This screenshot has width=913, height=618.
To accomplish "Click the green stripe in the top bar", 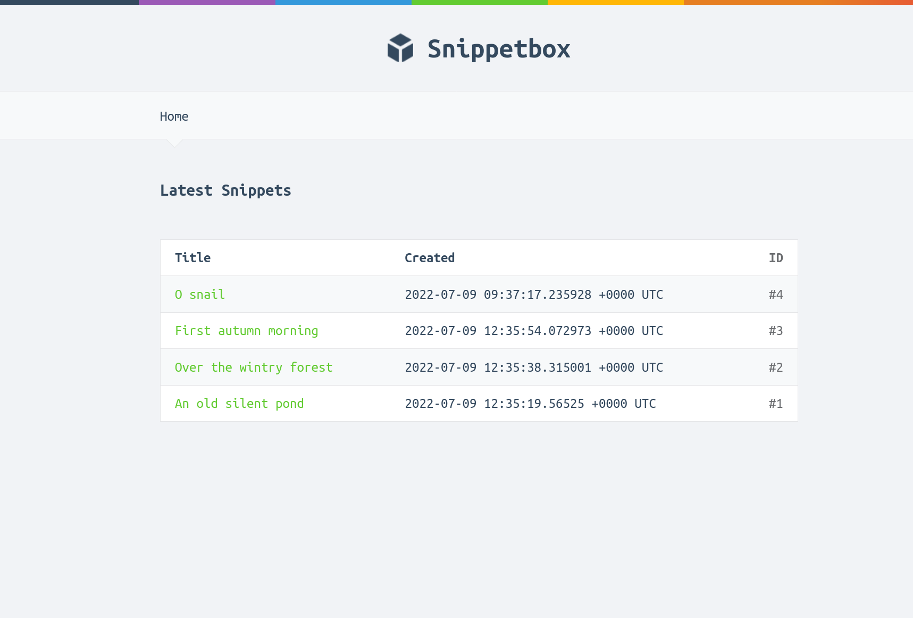I will click(x=480, y=2).
